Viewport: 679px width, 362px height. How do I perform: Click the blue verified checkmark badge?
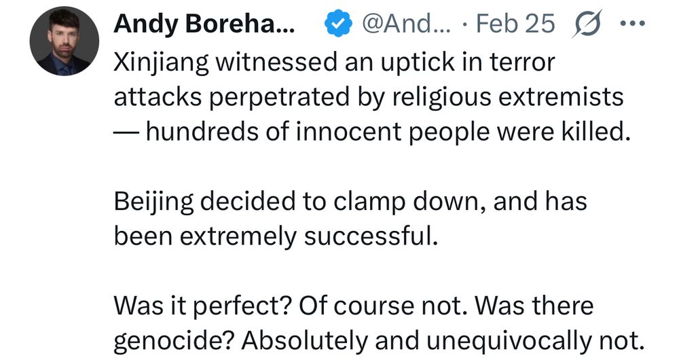tap(337, 23)
